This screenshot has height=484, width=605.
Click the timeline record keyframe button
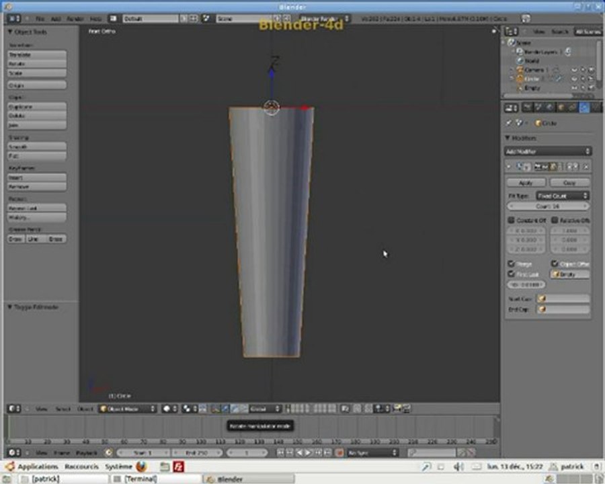[x=339, y=452]
